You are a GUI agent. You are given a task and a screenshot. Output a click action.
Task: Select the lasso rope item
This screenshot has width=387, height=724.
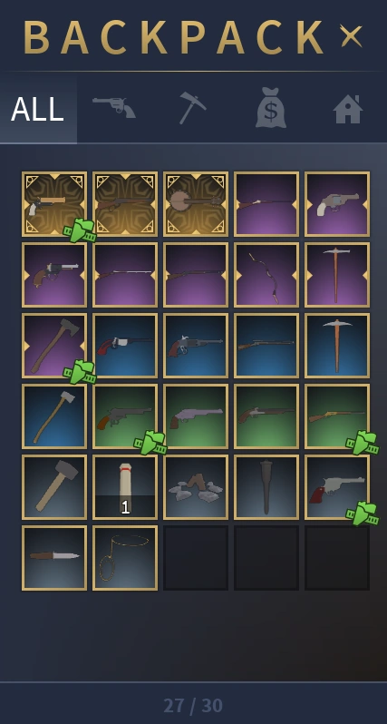125,558
